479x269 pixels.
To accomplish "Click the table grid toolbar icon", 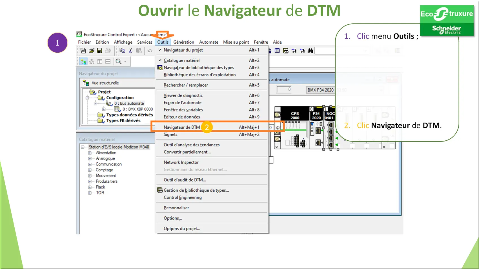I will pyautogui.click(x=277, y=51).
